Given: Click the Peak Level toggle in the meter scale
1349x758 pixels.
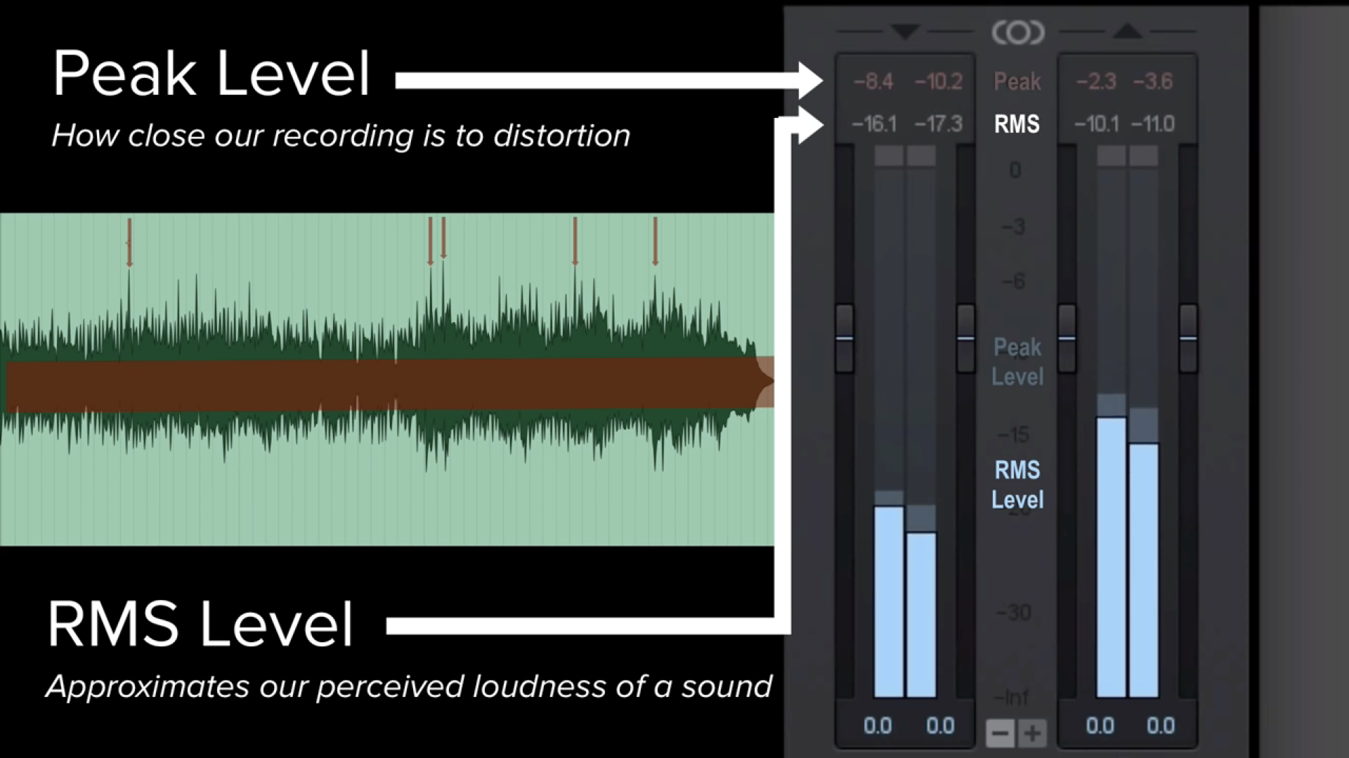Looking at the screenshot, I should [x=1017, y=361].
